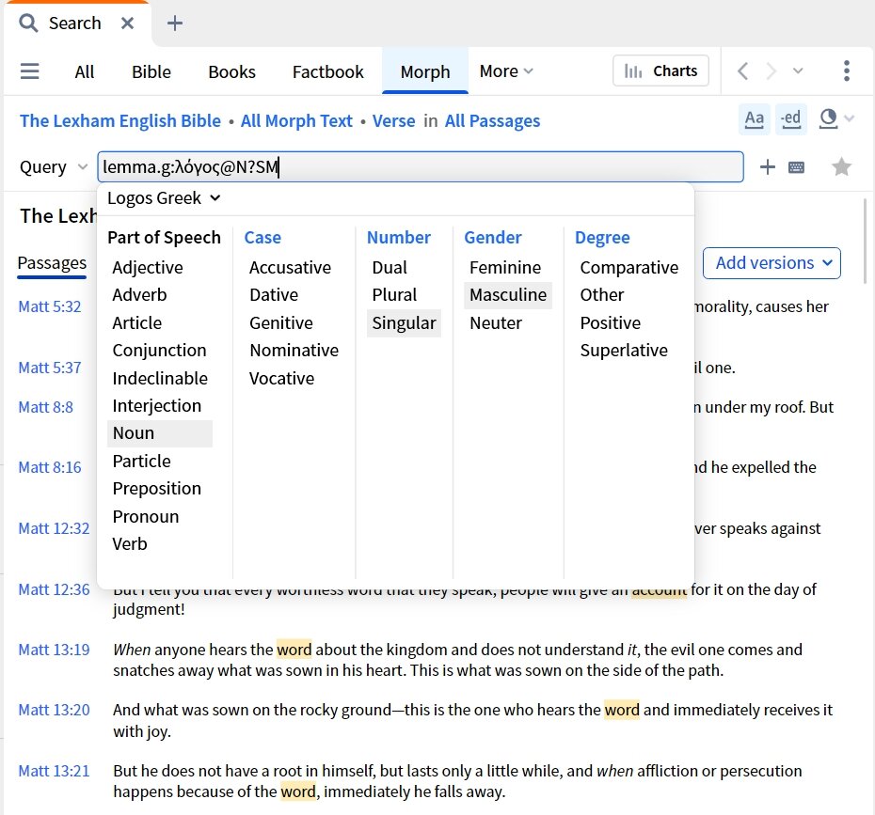Select Conjunction part of speech
This screenshot has width=875, height=815.
coord(159,350)
